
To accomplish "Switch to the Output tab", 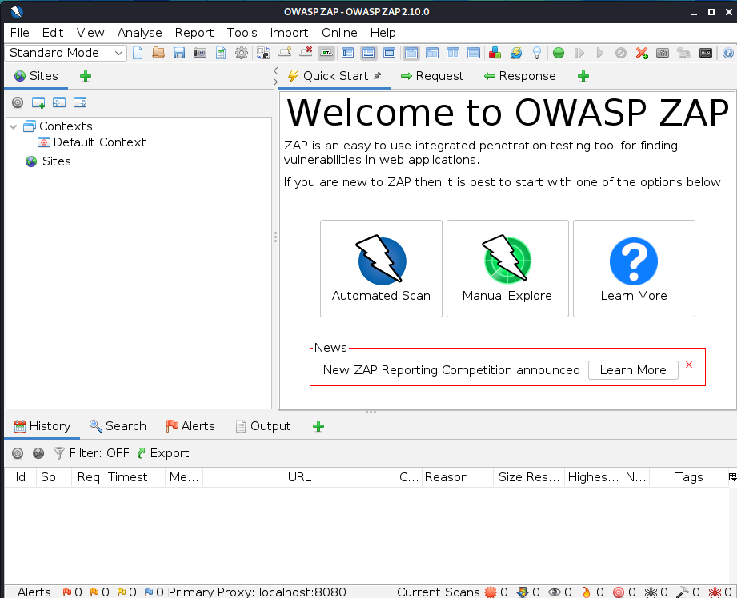I will 263,426.
